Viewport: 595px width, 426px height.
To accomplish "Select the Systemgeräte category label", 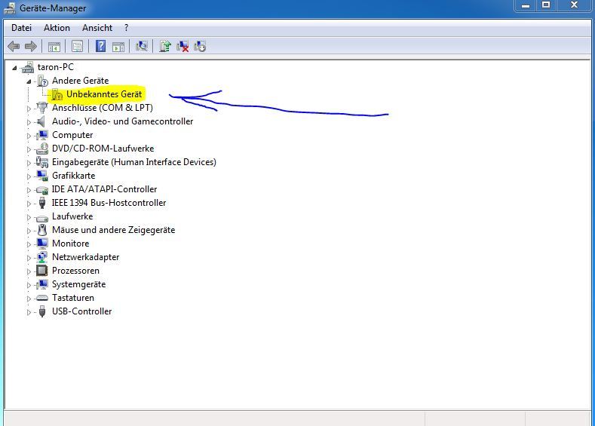I will point(78,284).
